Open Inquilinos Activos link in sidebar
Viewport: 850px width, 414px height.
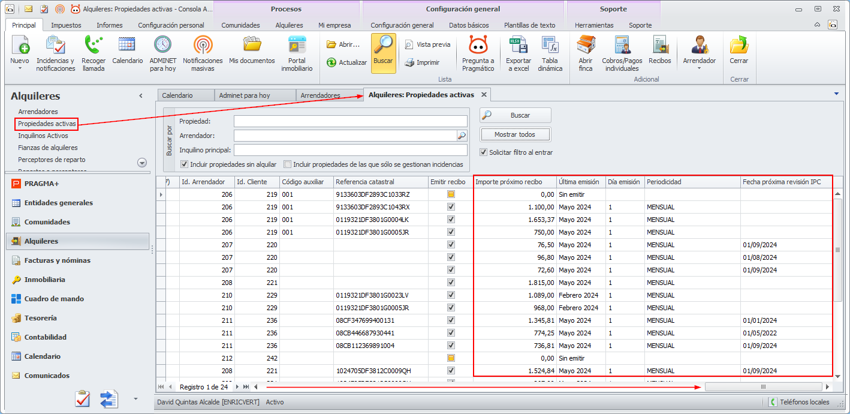coord(43,136)
